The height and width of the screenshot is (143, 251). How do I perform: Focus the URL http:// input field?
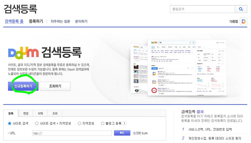(72, 133)
